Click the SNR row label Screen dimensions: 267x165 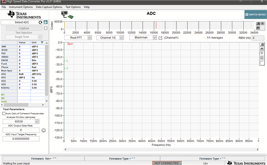pyautogui.click(x=4, y=47)
